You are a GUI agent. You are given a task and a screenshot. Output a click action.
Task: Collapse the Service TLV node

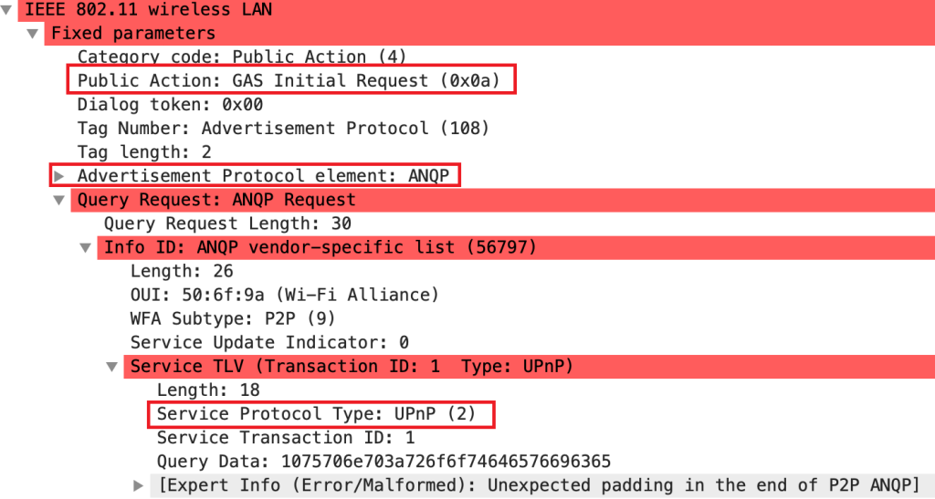pos(112,366)
